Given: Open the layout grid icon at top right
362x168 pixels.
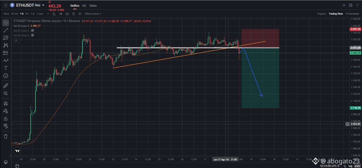Looking at the screenshot, I should point(351,5).
